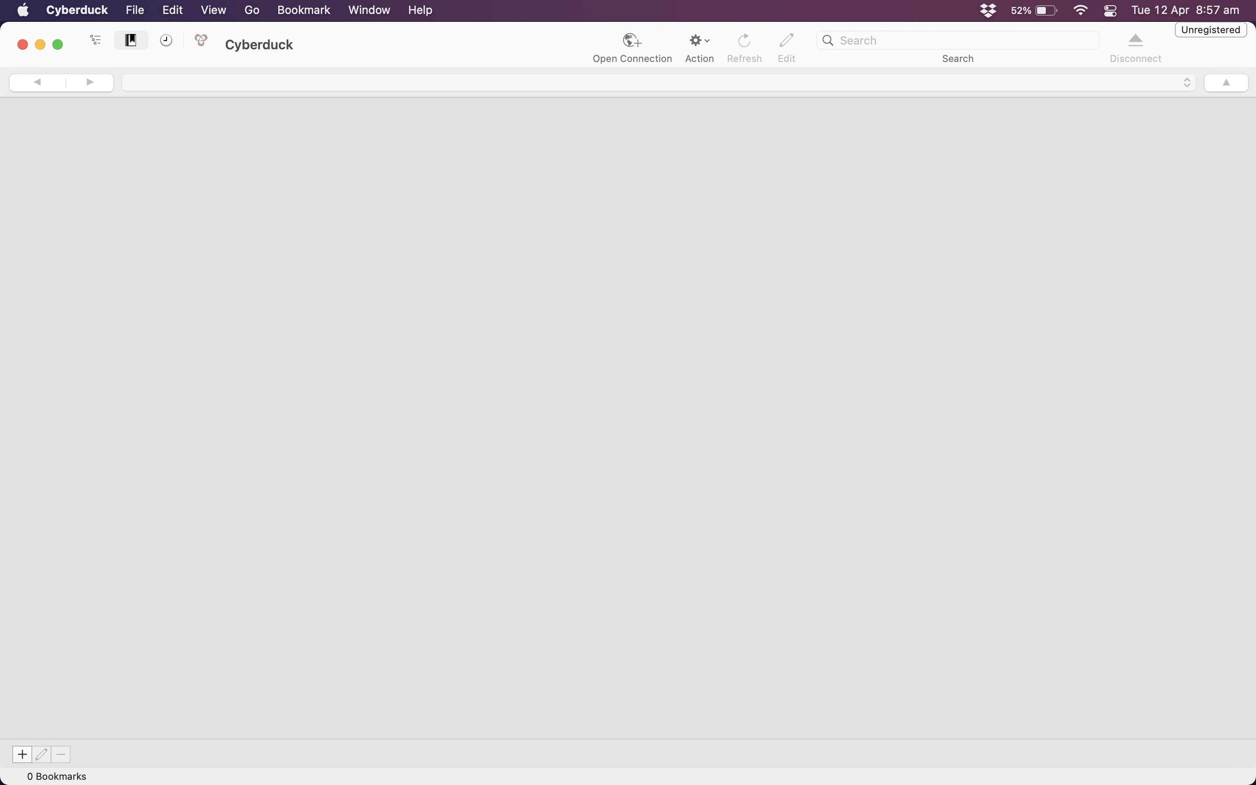Click the back navigation arrow
1256x785 pixels.
pyautogui.click(x=36, y=82)
